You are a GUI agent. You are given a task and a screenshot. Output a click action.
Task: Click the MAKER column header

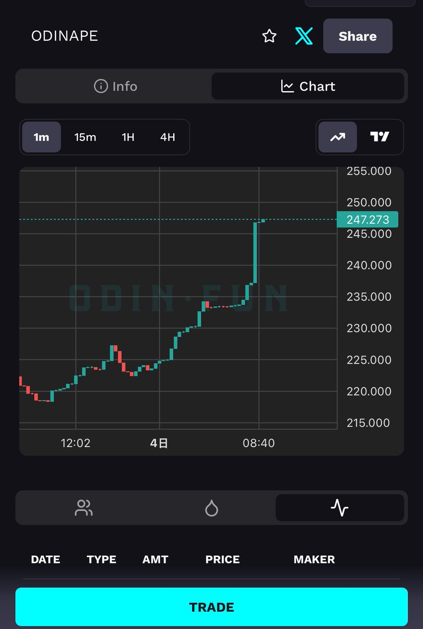[x=314, y=559]
